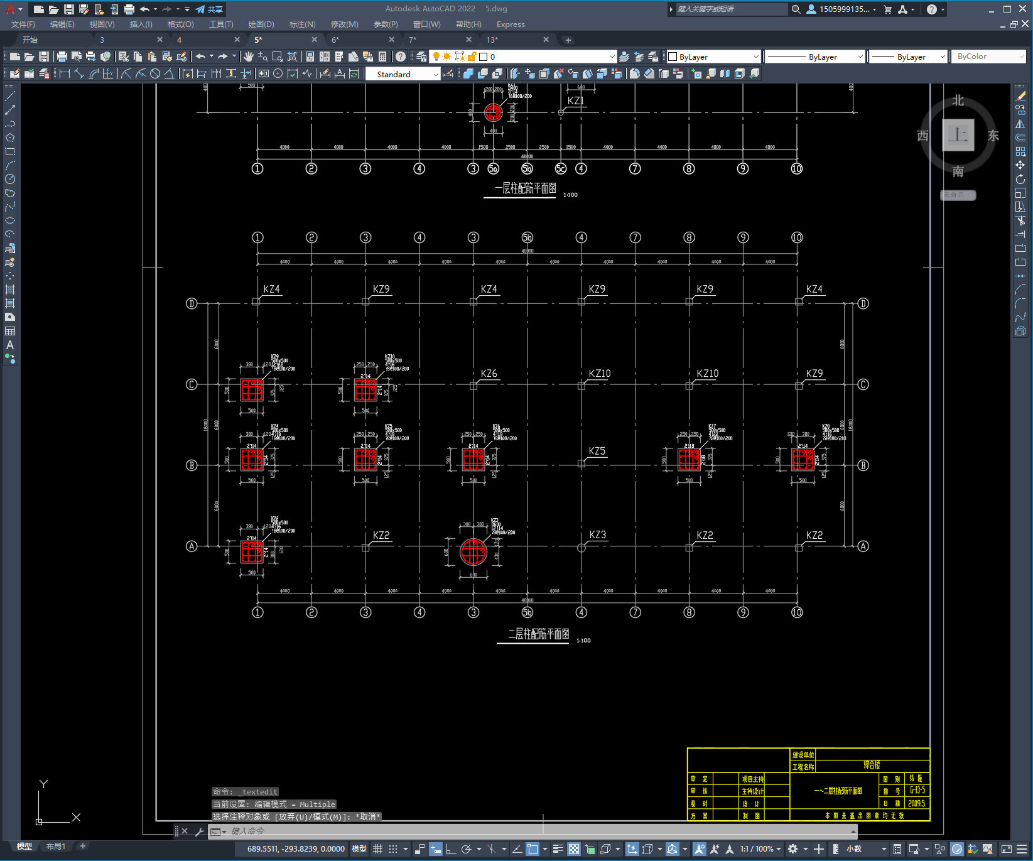Viewport: 1033px width, 861px height.
Task: Select the Center Mark tool
Action: tap(278, 73)
